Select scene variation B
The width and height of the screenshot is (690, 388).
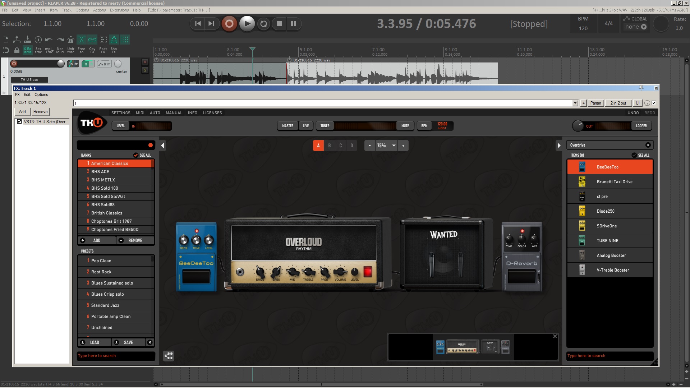coord(329,145)
